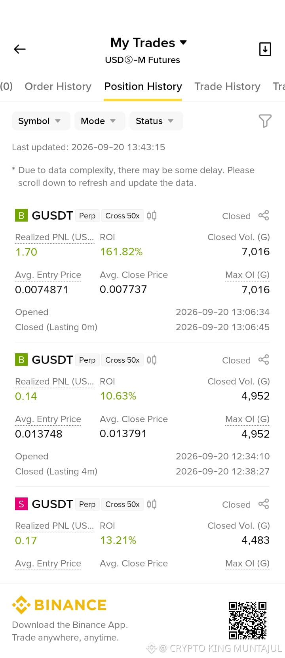Share the first GUSDT closed position
This screenshot has width=285, height=658.
[264, 216]
